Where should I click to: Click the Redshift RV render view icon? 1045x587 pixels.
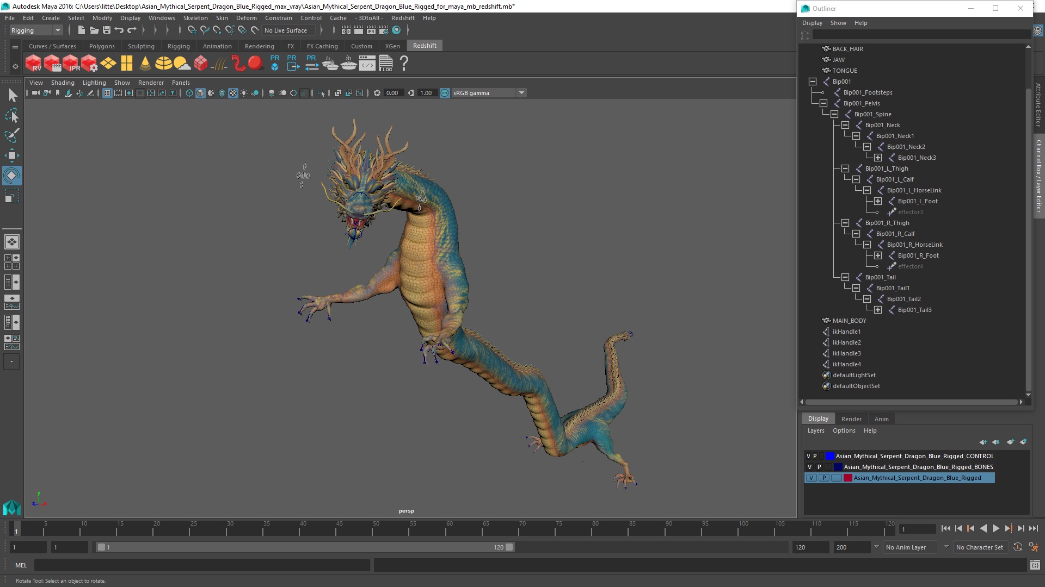(33, 64)
